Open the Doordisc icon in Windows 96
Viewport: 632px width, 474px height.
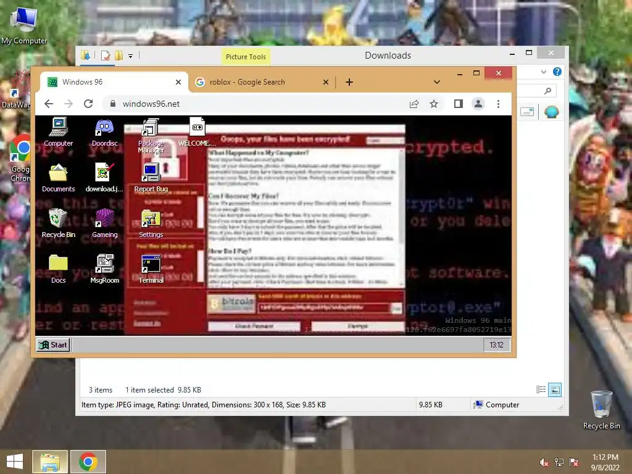(104, 132)
